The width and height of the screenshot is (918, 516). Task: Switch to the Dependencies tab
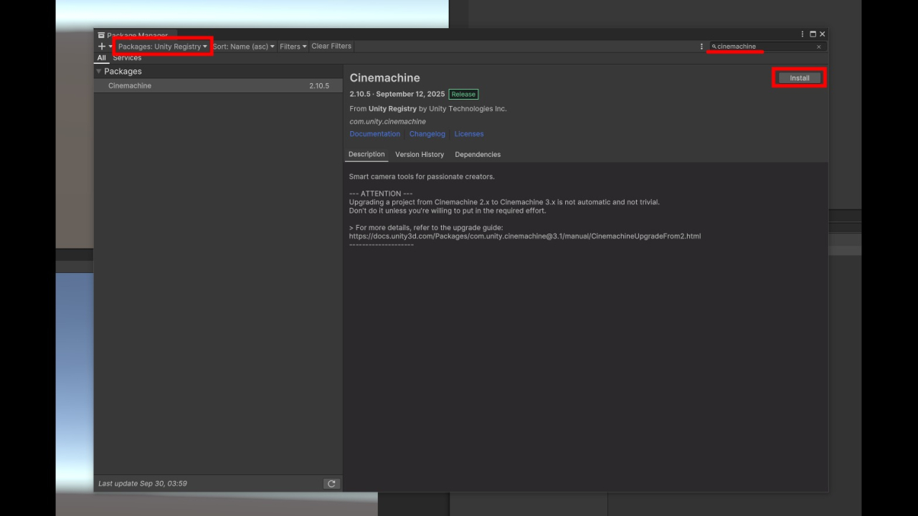(478, 154)
